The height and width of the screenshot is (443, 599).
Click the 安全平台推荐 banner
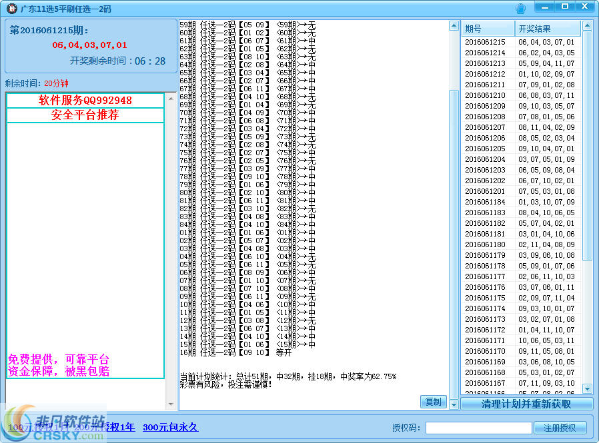click(x=85, y=115)
